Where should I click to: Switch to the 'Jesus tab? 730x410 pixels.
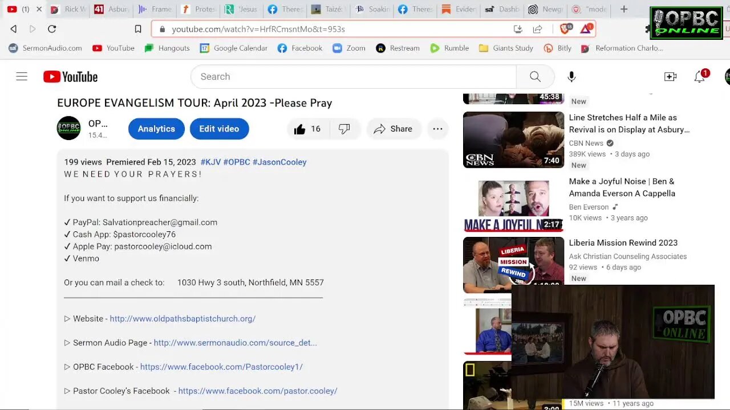242,9
